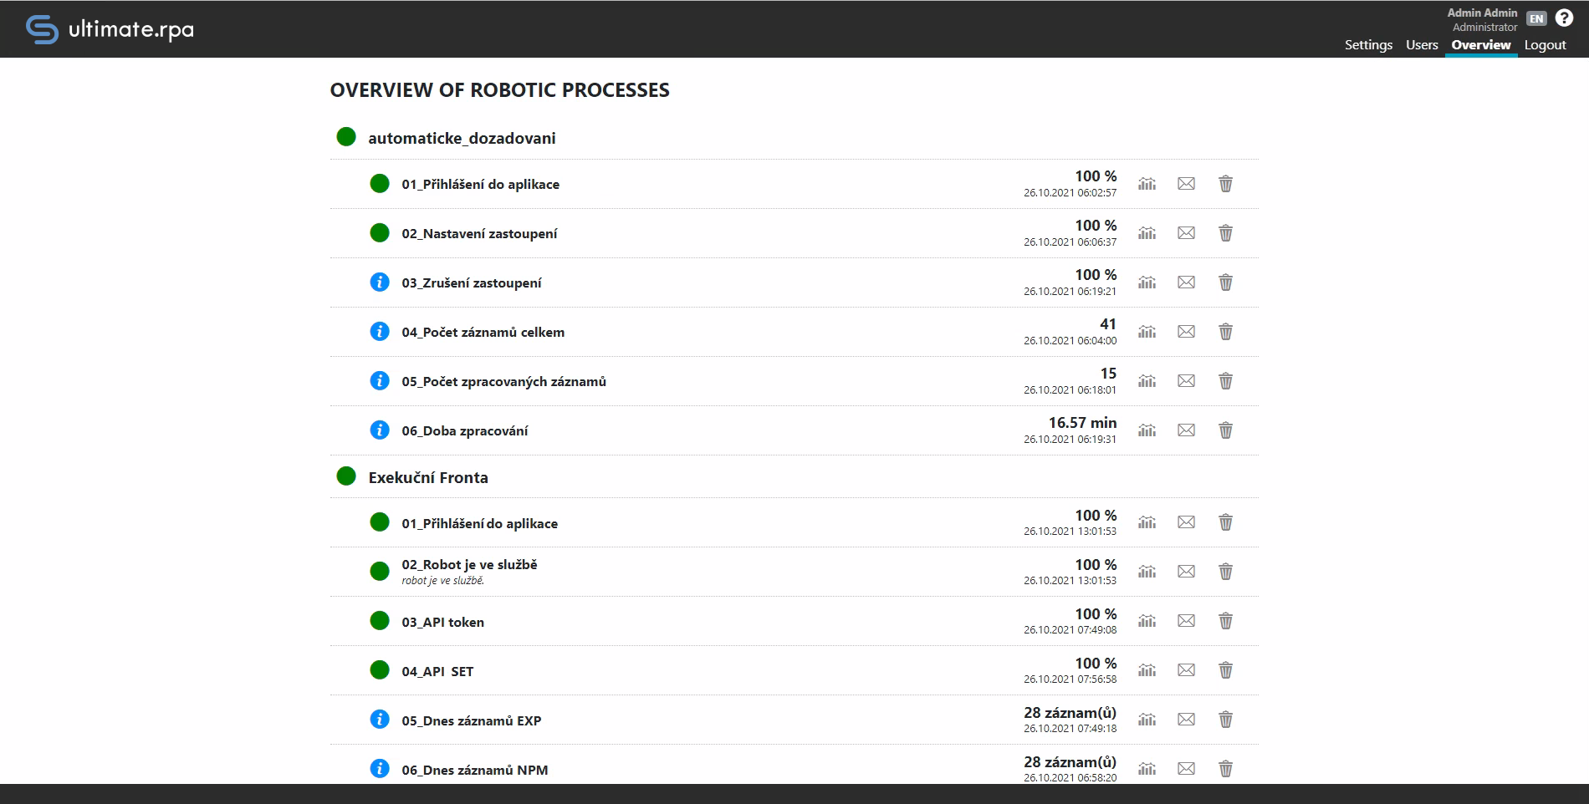1589x804 pixels.
Task: Click blue info icon of 04_Počet záznamů celkem
Action: [x=380, y=332]
